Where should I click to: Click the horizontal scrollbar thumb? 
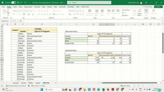tap(130, 83)
